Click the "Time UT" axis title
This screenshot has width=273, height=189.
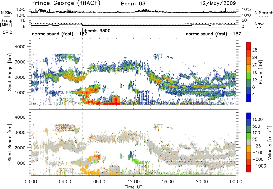tap(133, 187)
